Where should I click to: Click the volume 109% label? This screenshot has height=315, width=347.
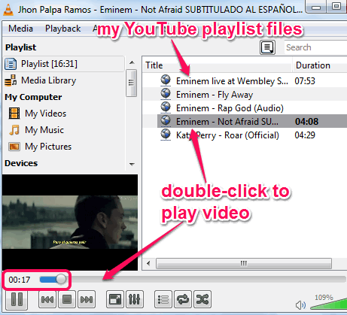(324, 298)
